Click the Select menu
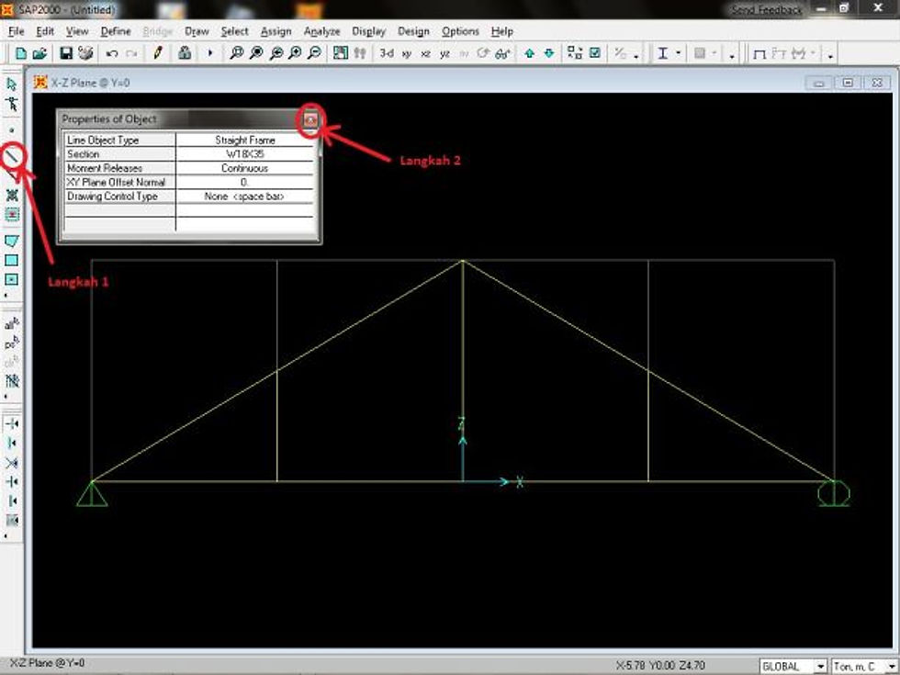 [x=235, y=31]
